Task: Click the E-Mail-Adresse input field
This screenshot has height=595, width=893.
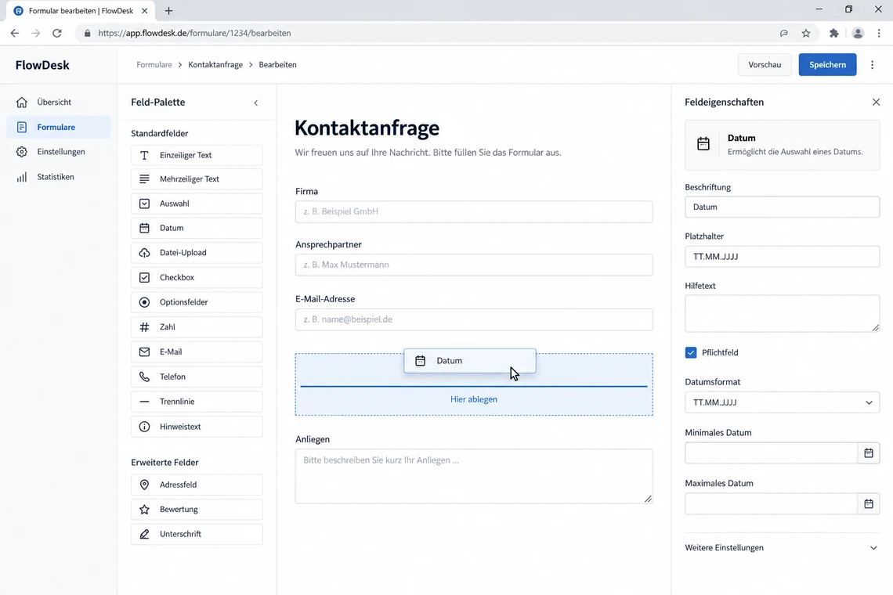Action: pos(474,319)
